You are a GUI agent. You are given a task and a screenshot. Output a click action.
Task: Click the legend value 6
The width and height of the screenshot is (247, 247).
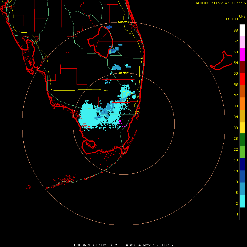pos(237,192)
